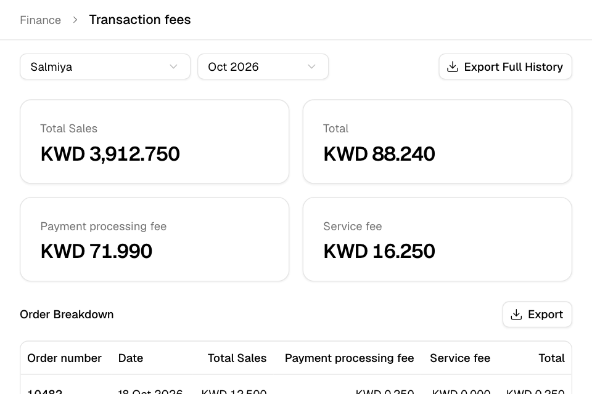Click the Export Full History button
The image size is (592, 394).
point(505,66)
